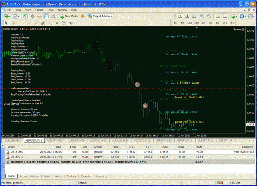Viewport: 257px width, 186px height.
Task: Open a new chart window
Action: coord(7,16)
